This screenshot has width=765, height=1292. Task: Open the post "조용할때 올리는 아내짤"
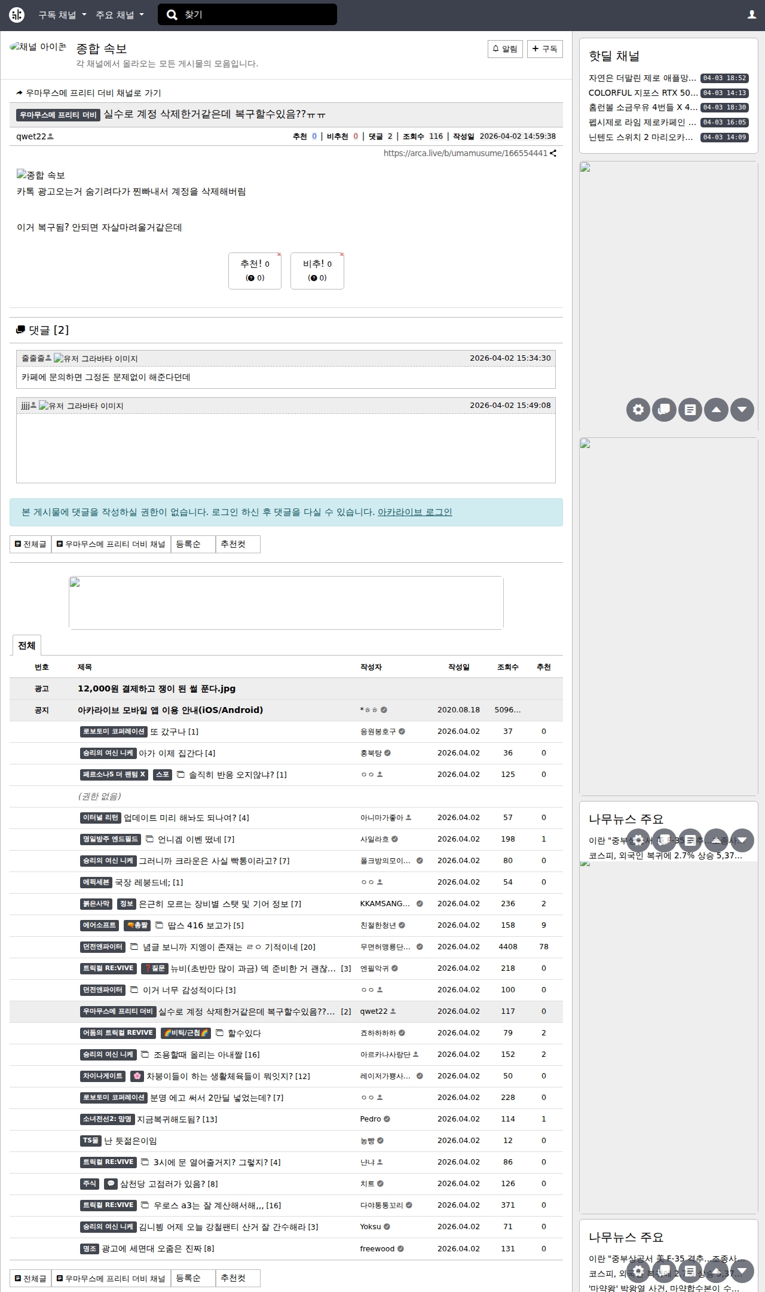(198, 1055)
